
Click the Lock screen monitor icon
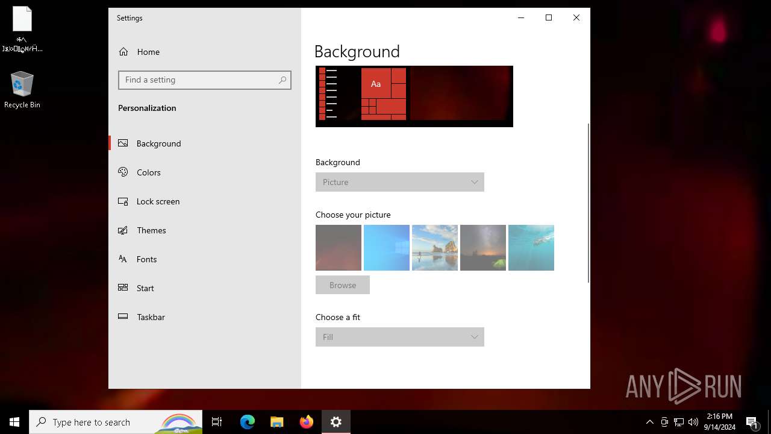(123, 201)
